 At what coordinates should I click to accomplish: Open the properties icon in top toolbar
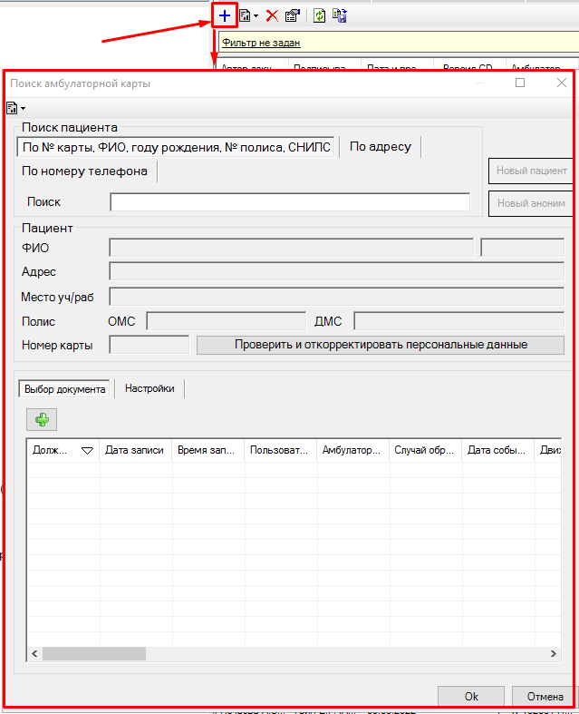292,15
